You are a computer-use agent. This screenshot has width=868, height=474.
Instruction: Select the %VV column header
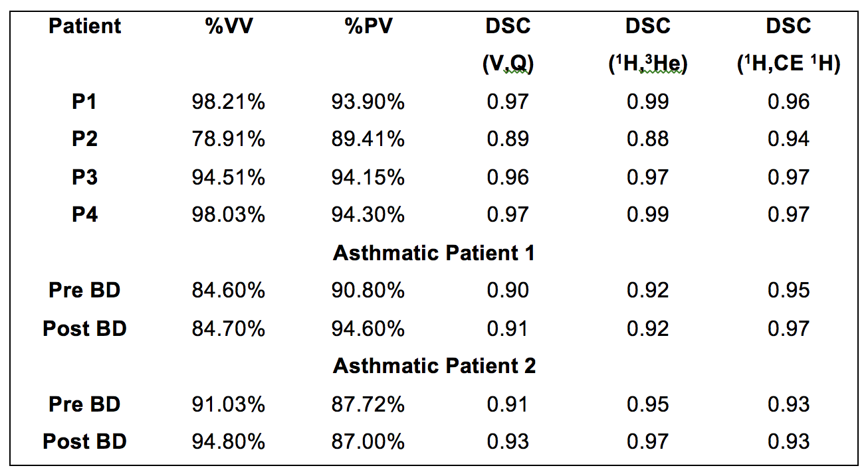228,27
